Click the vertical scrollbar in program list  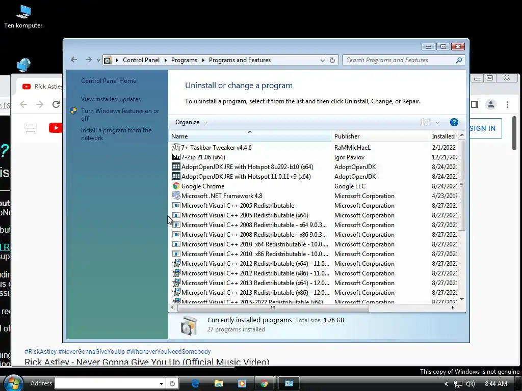pyautogui.click(x=461, y=185)
